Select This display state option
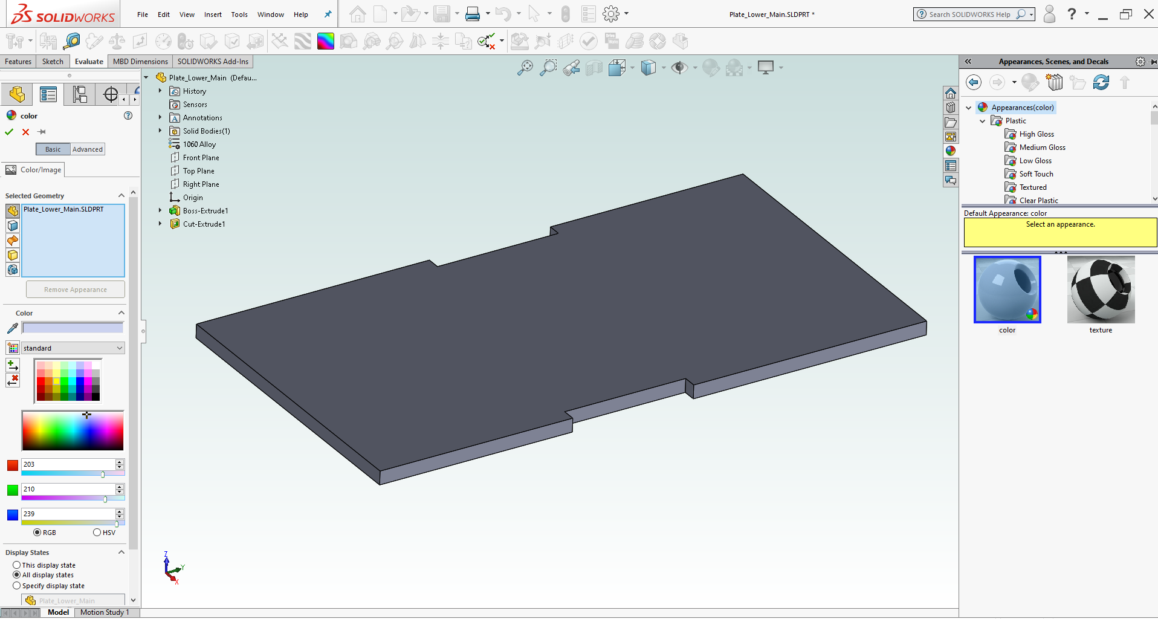 (x=17, y=565)
